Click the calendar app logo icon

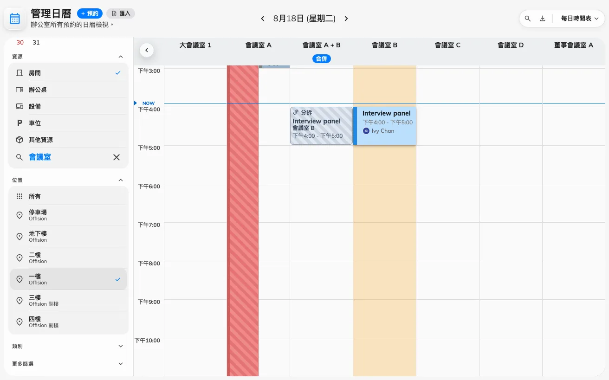click(15, 19)
